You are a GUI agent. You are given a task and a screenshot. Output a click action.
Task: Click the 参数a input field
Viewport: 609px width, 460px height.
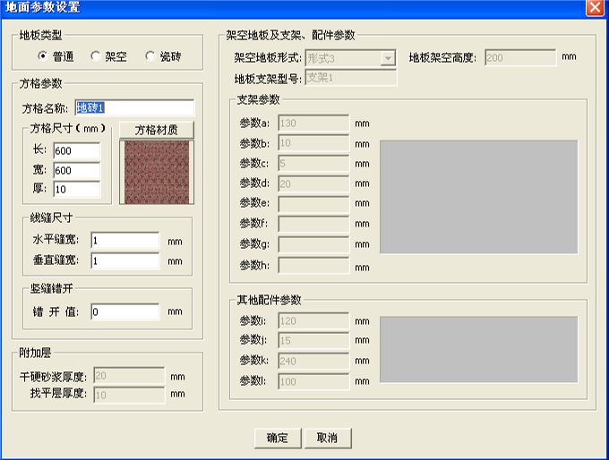313,124
